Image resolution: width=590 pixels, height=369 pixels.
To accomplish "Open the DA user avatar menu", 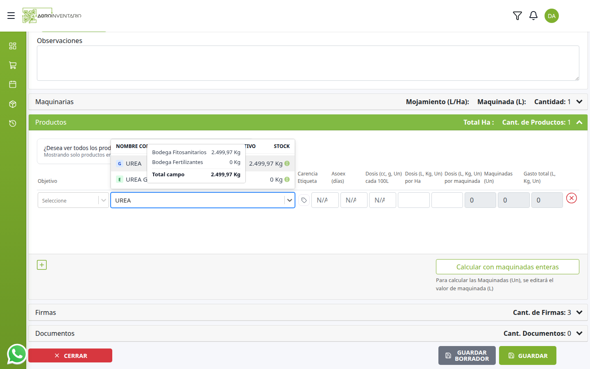I will coord(551,16).
